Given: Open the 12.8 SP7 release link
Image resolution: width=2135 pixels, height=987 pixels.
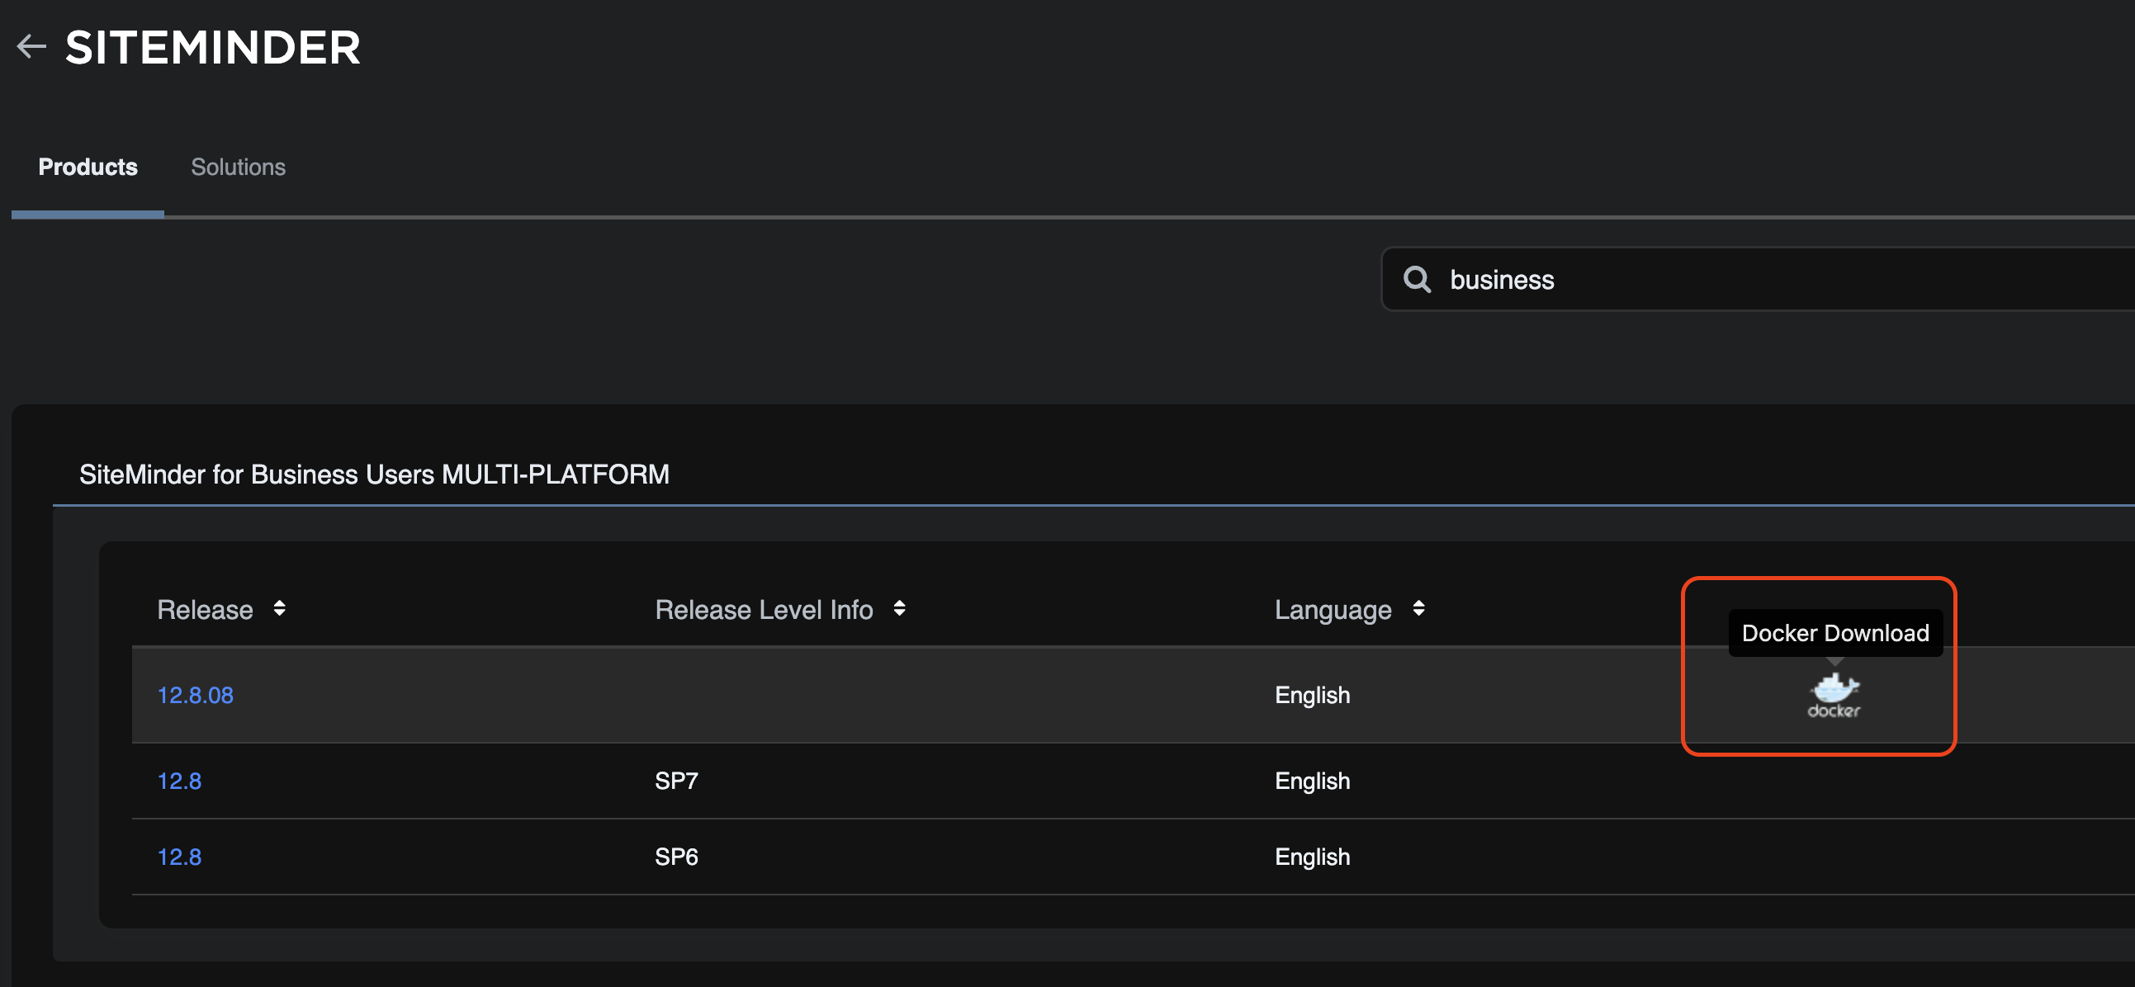Looking at the screenshot, I should pyautogui.click(x=179, y=781).
